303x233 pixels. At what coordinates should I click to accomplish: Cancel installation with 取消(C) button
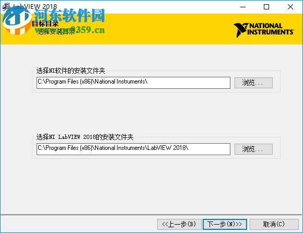[274, 224]
